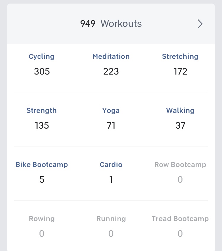Click the Strength count 135
This screenshot has height=251, width=222.
tap(42, 126)
